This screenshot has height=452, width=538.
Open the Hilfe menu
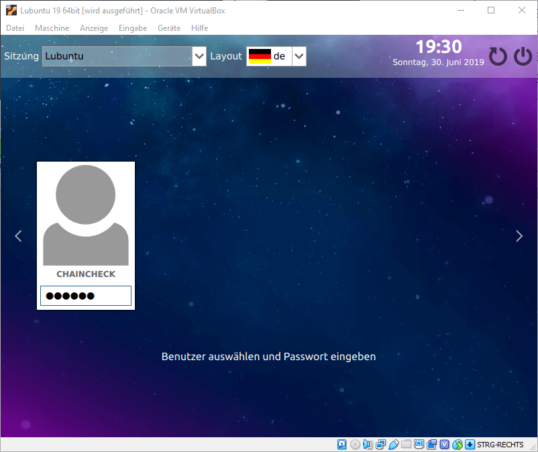(x=200, y=28)
